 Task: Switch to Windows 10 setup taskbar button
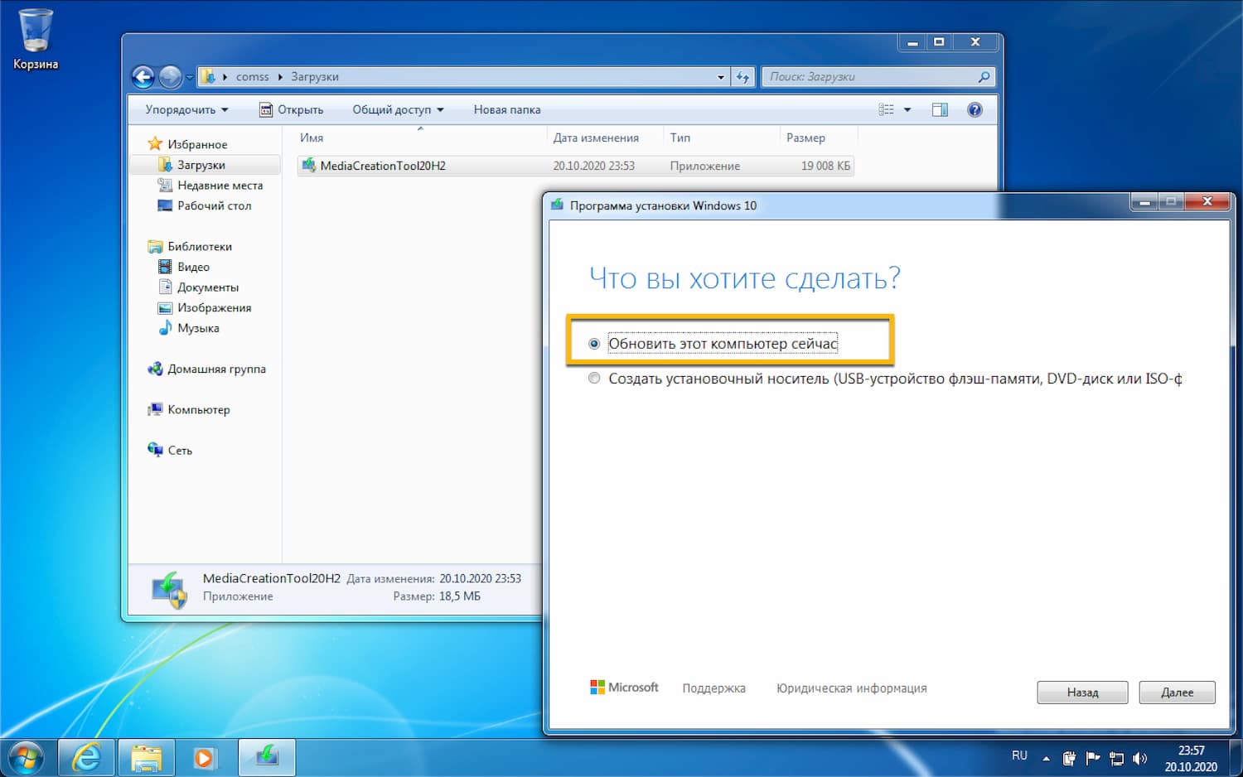click(x=267, y=758)
